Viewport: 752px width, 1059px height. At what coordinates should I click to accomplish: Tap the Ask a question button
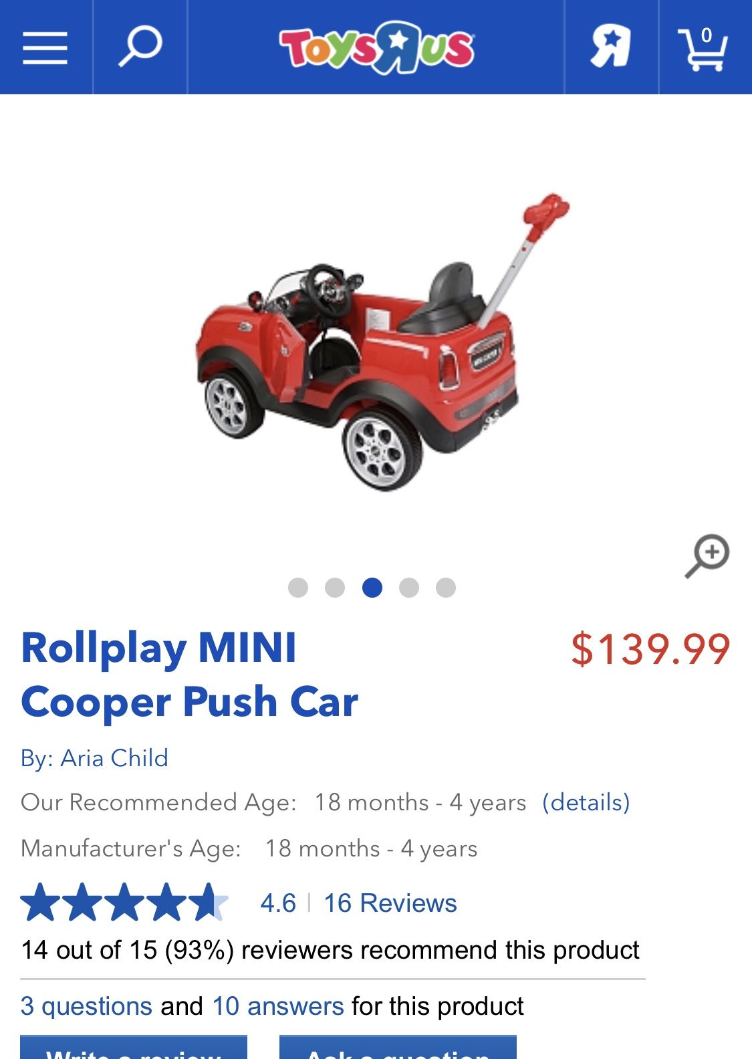398,1047
